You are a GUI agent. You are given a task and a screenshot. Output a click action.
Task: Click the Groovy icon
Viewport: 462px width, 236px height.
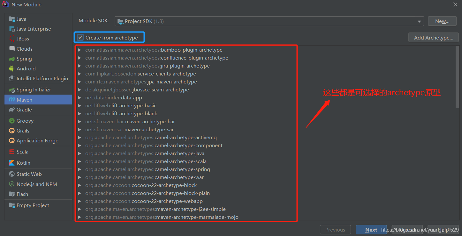tap(12, 121)
